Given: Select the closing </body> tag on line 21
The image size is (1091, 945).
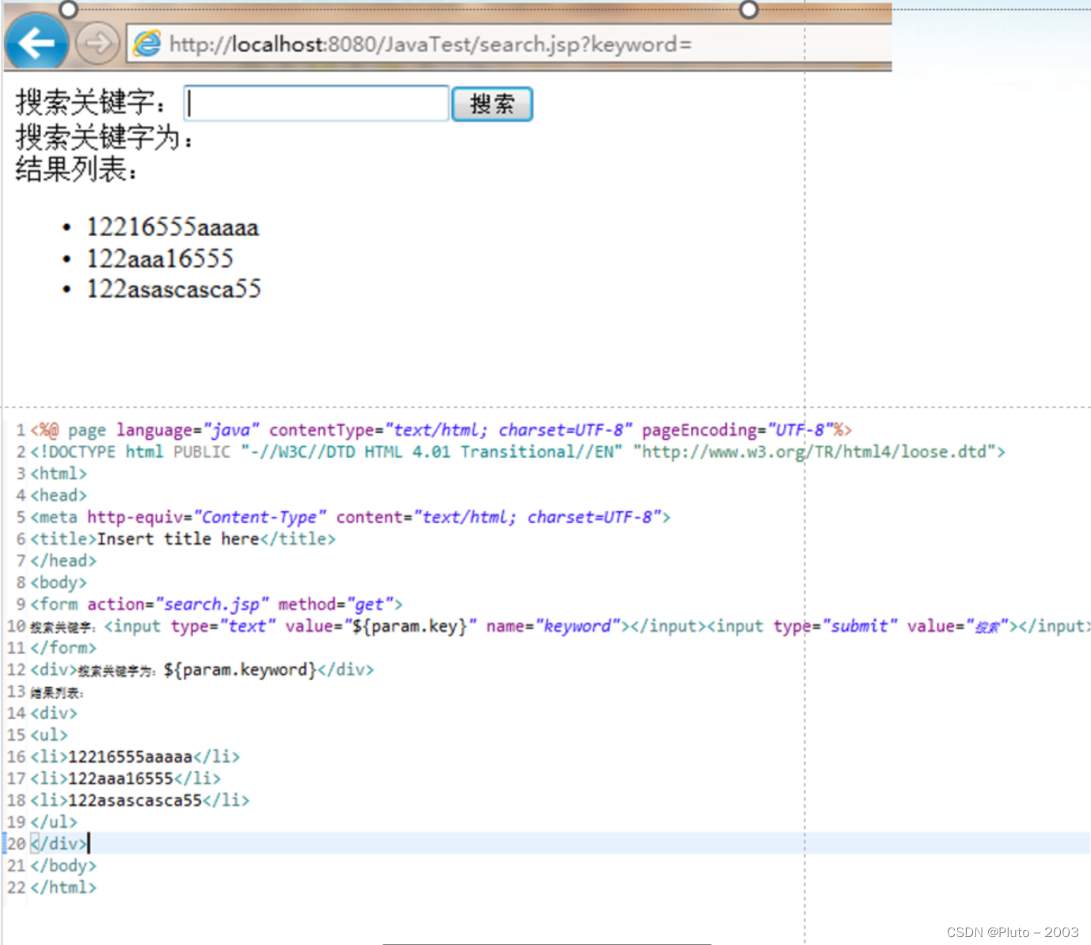Looking at the screenshot, I should click(x=63, y=866).
